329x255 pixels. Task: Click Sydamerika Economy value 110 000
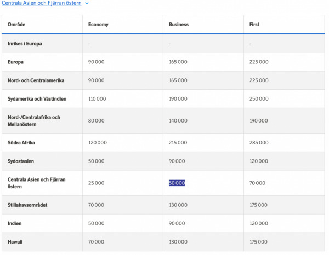(97, 99)
